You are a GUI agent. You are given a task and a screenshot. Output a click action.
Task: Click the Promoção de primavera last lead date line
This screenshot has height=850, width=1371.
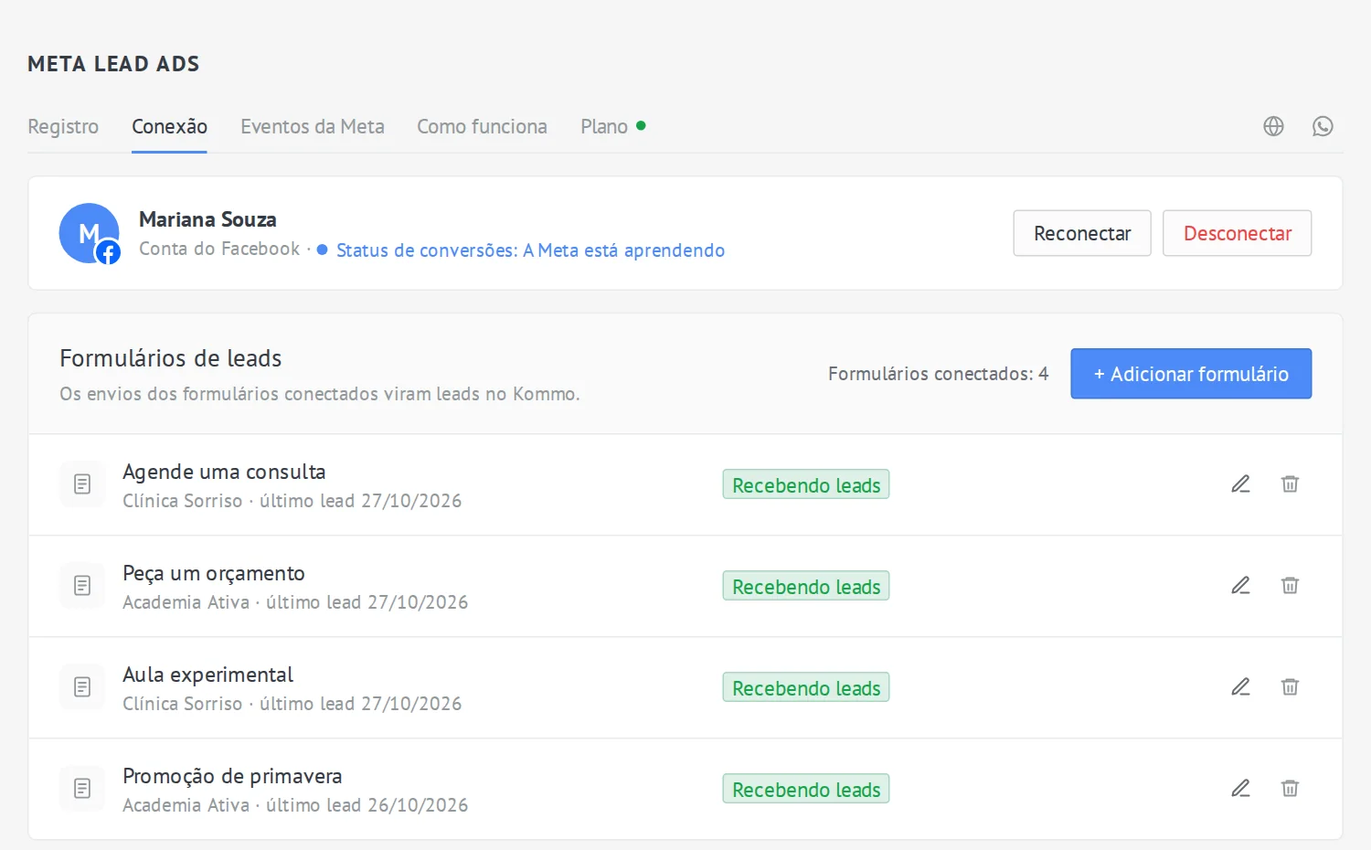pyautogui.click(x=295, y=805)
